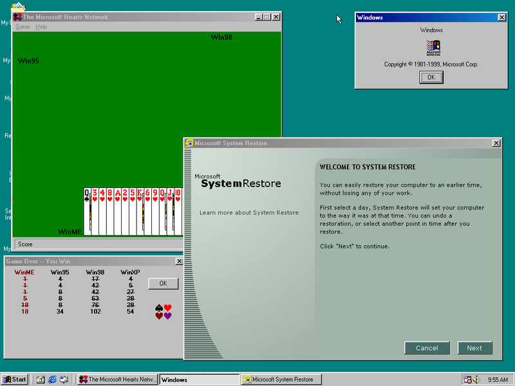Image resolution: width=515 pixels, height=386 pixels.
Task: Click the Hearts window title bar icon
Action: click(17, 17)
